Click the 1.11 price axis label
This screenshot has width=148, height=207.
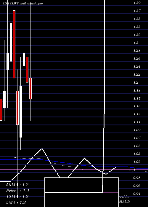click(x=137, y=122)
